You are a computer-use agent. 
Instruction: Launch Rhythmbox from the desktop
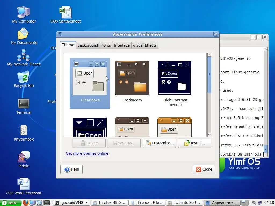[x=24, y=133]
